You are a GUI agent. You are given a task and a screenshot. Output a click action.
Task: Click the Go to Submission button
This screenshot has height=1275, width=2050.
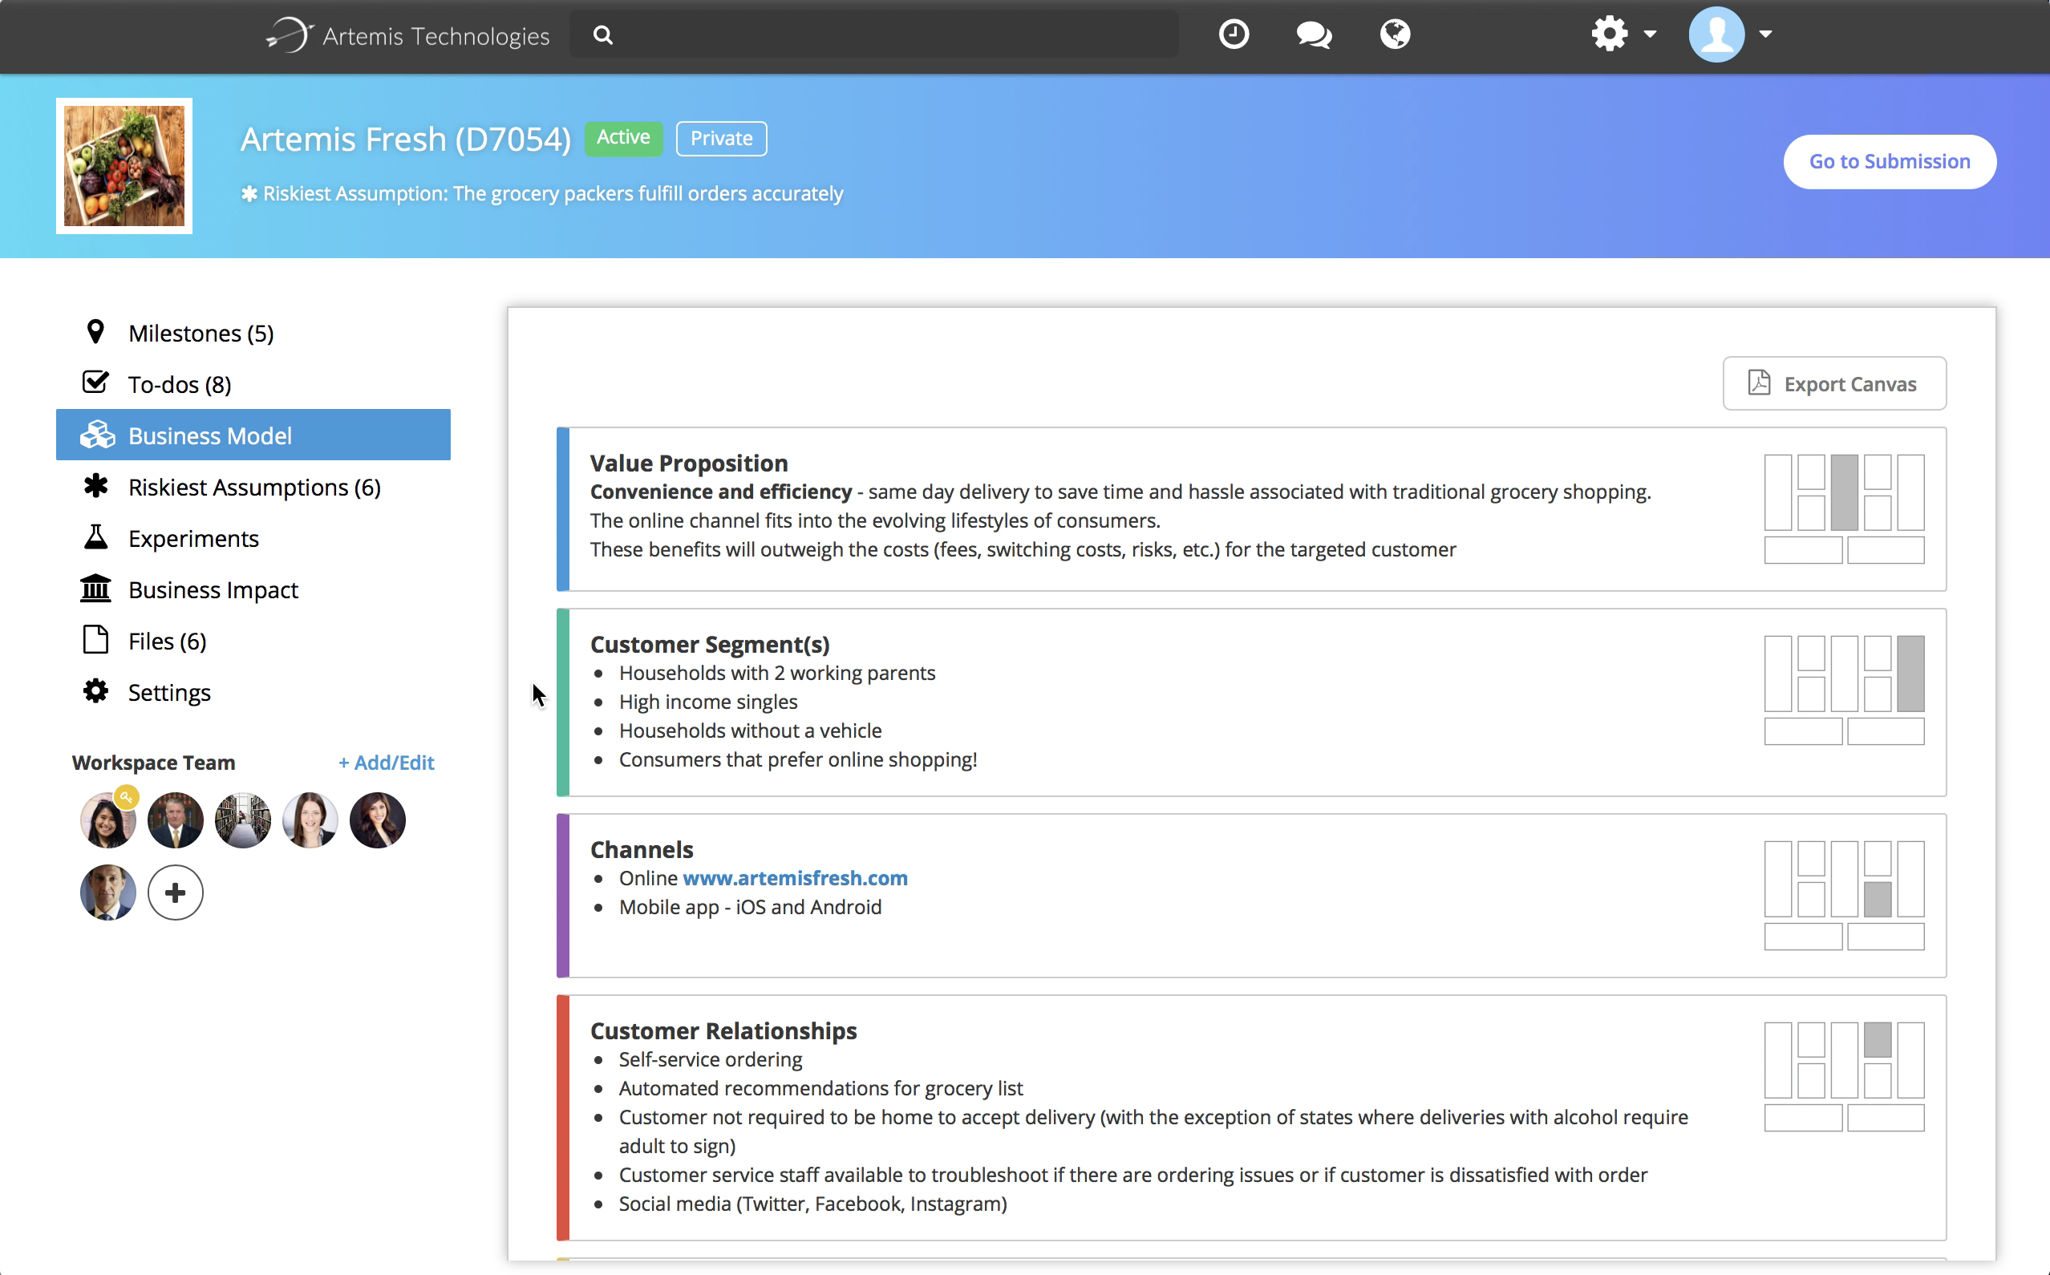click(1889, 162)
